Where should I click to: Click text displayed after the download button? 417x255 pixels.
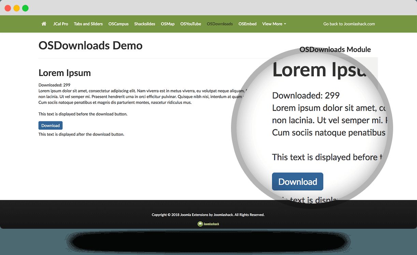pos(81,134)
